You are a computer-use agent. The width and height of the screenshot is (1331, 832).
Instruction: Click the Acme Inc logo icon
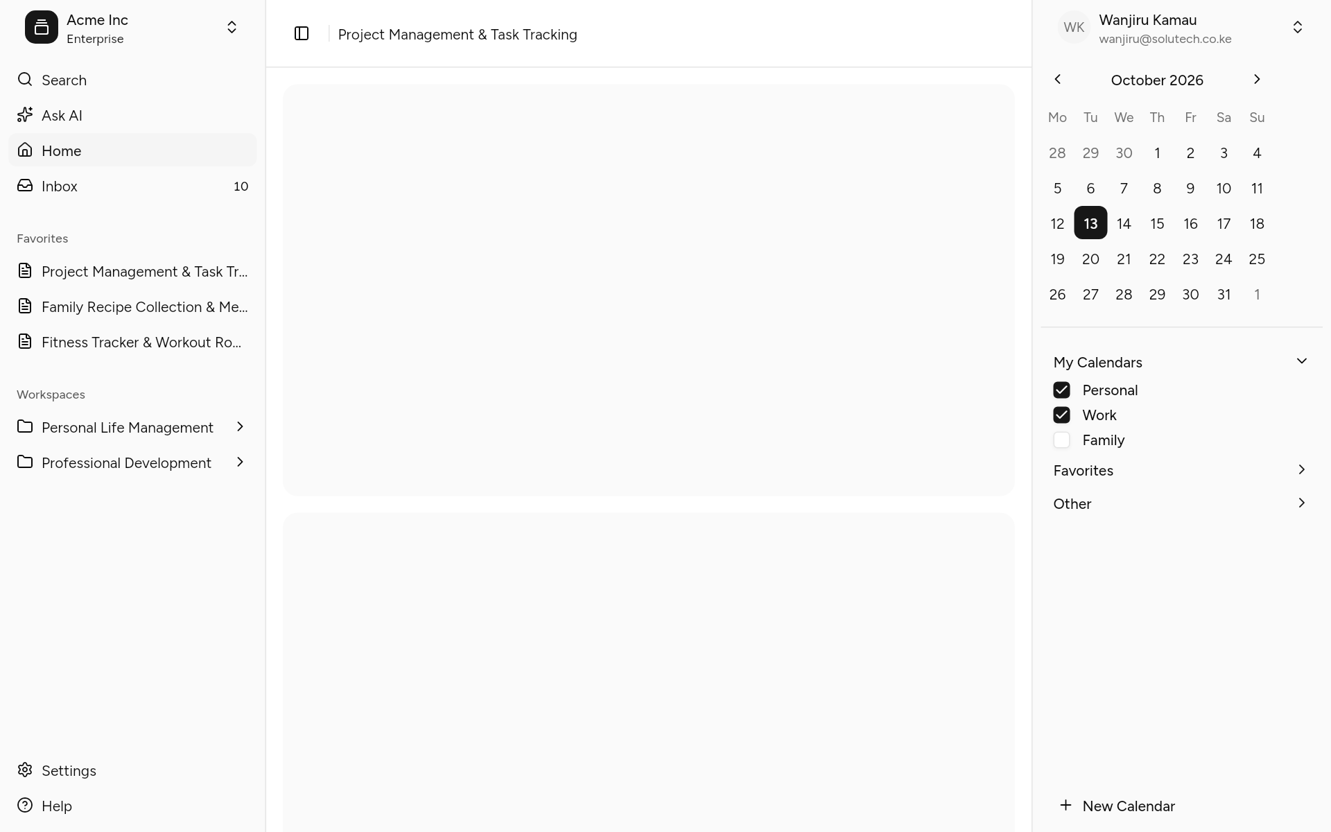42,27
